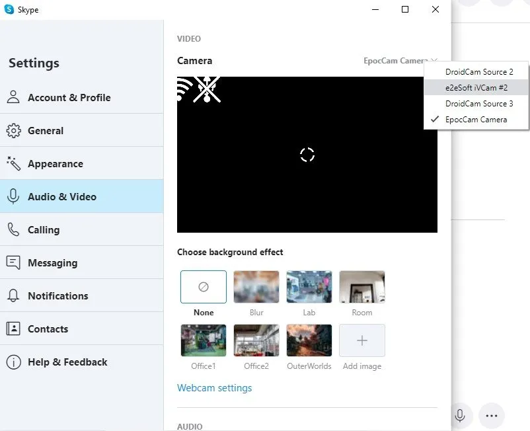Open the three-dots more options button
This screenshot has height=431, width=530.
(491, 416)
